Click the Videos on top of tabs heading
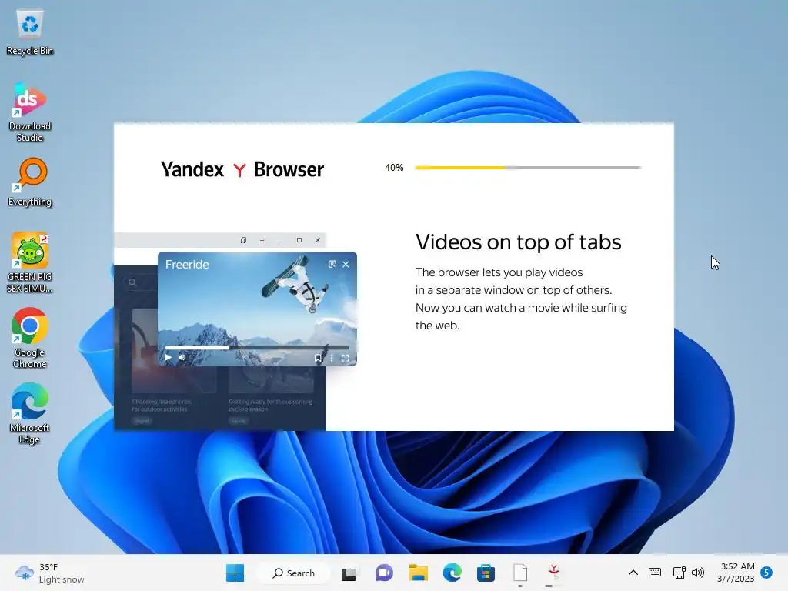 click(x=518, y=242)
